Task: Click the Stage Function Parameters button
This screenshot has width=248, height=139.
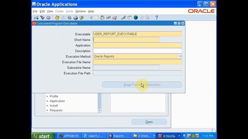Action: (x=142, y=85)
